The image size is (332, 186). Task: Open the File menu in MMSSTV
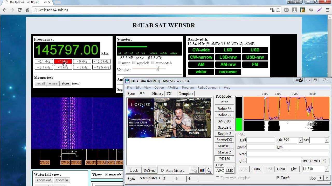[129, 88]
